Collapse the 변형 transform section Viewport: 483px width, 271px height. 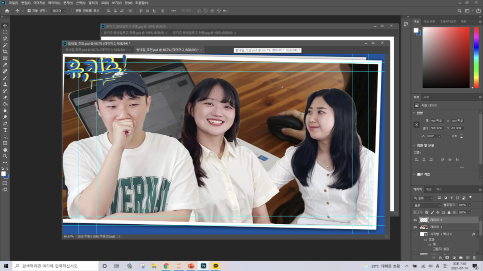click(x=414, y=113)
